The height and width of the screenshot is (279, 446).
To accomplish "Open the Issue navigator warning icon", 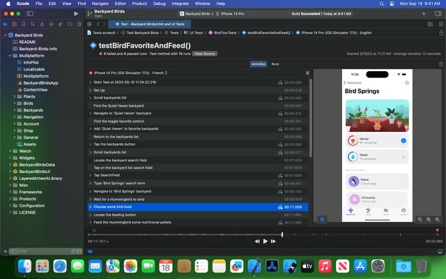I will point(42,24).
